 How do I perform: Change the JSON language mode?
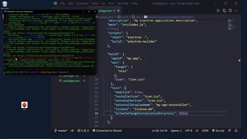[205, 131]
